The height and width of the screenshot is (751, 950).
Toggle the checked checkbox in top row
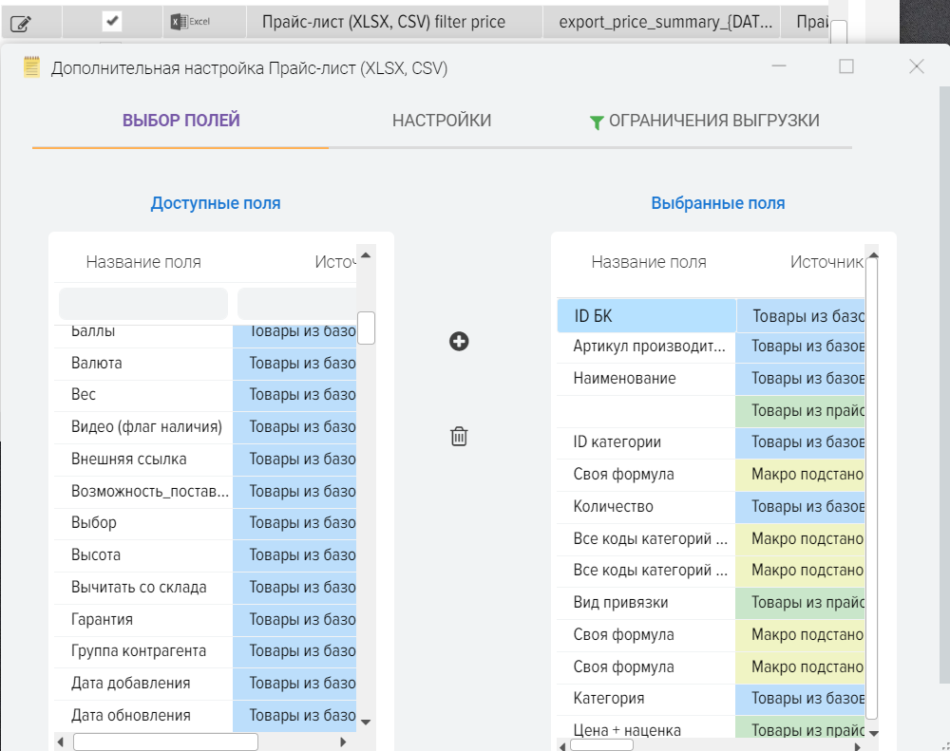click(111, 21)
